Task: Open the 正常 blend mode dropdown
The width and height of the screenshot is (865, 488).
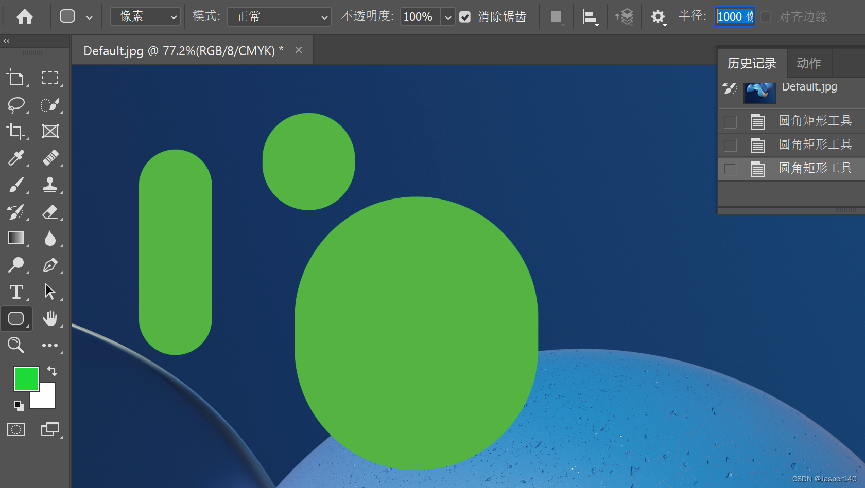Action: pyautogui.click(x=279, y=17)
